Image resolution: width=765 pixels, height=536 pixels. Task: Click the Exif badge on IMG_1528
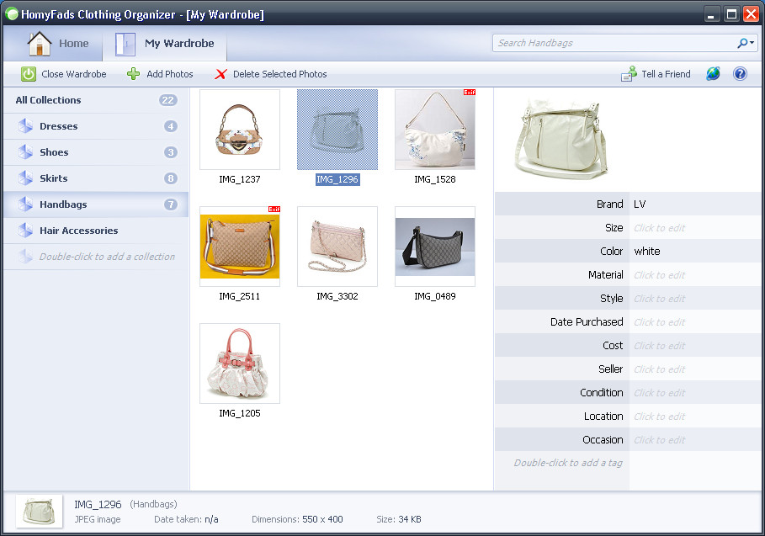[x=470, y=93]
